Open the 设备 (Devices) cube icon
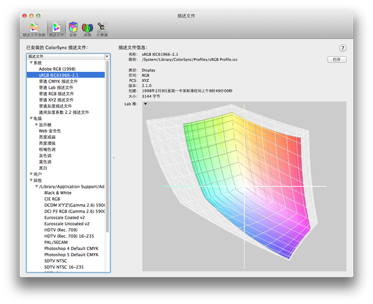 (73, 27)
